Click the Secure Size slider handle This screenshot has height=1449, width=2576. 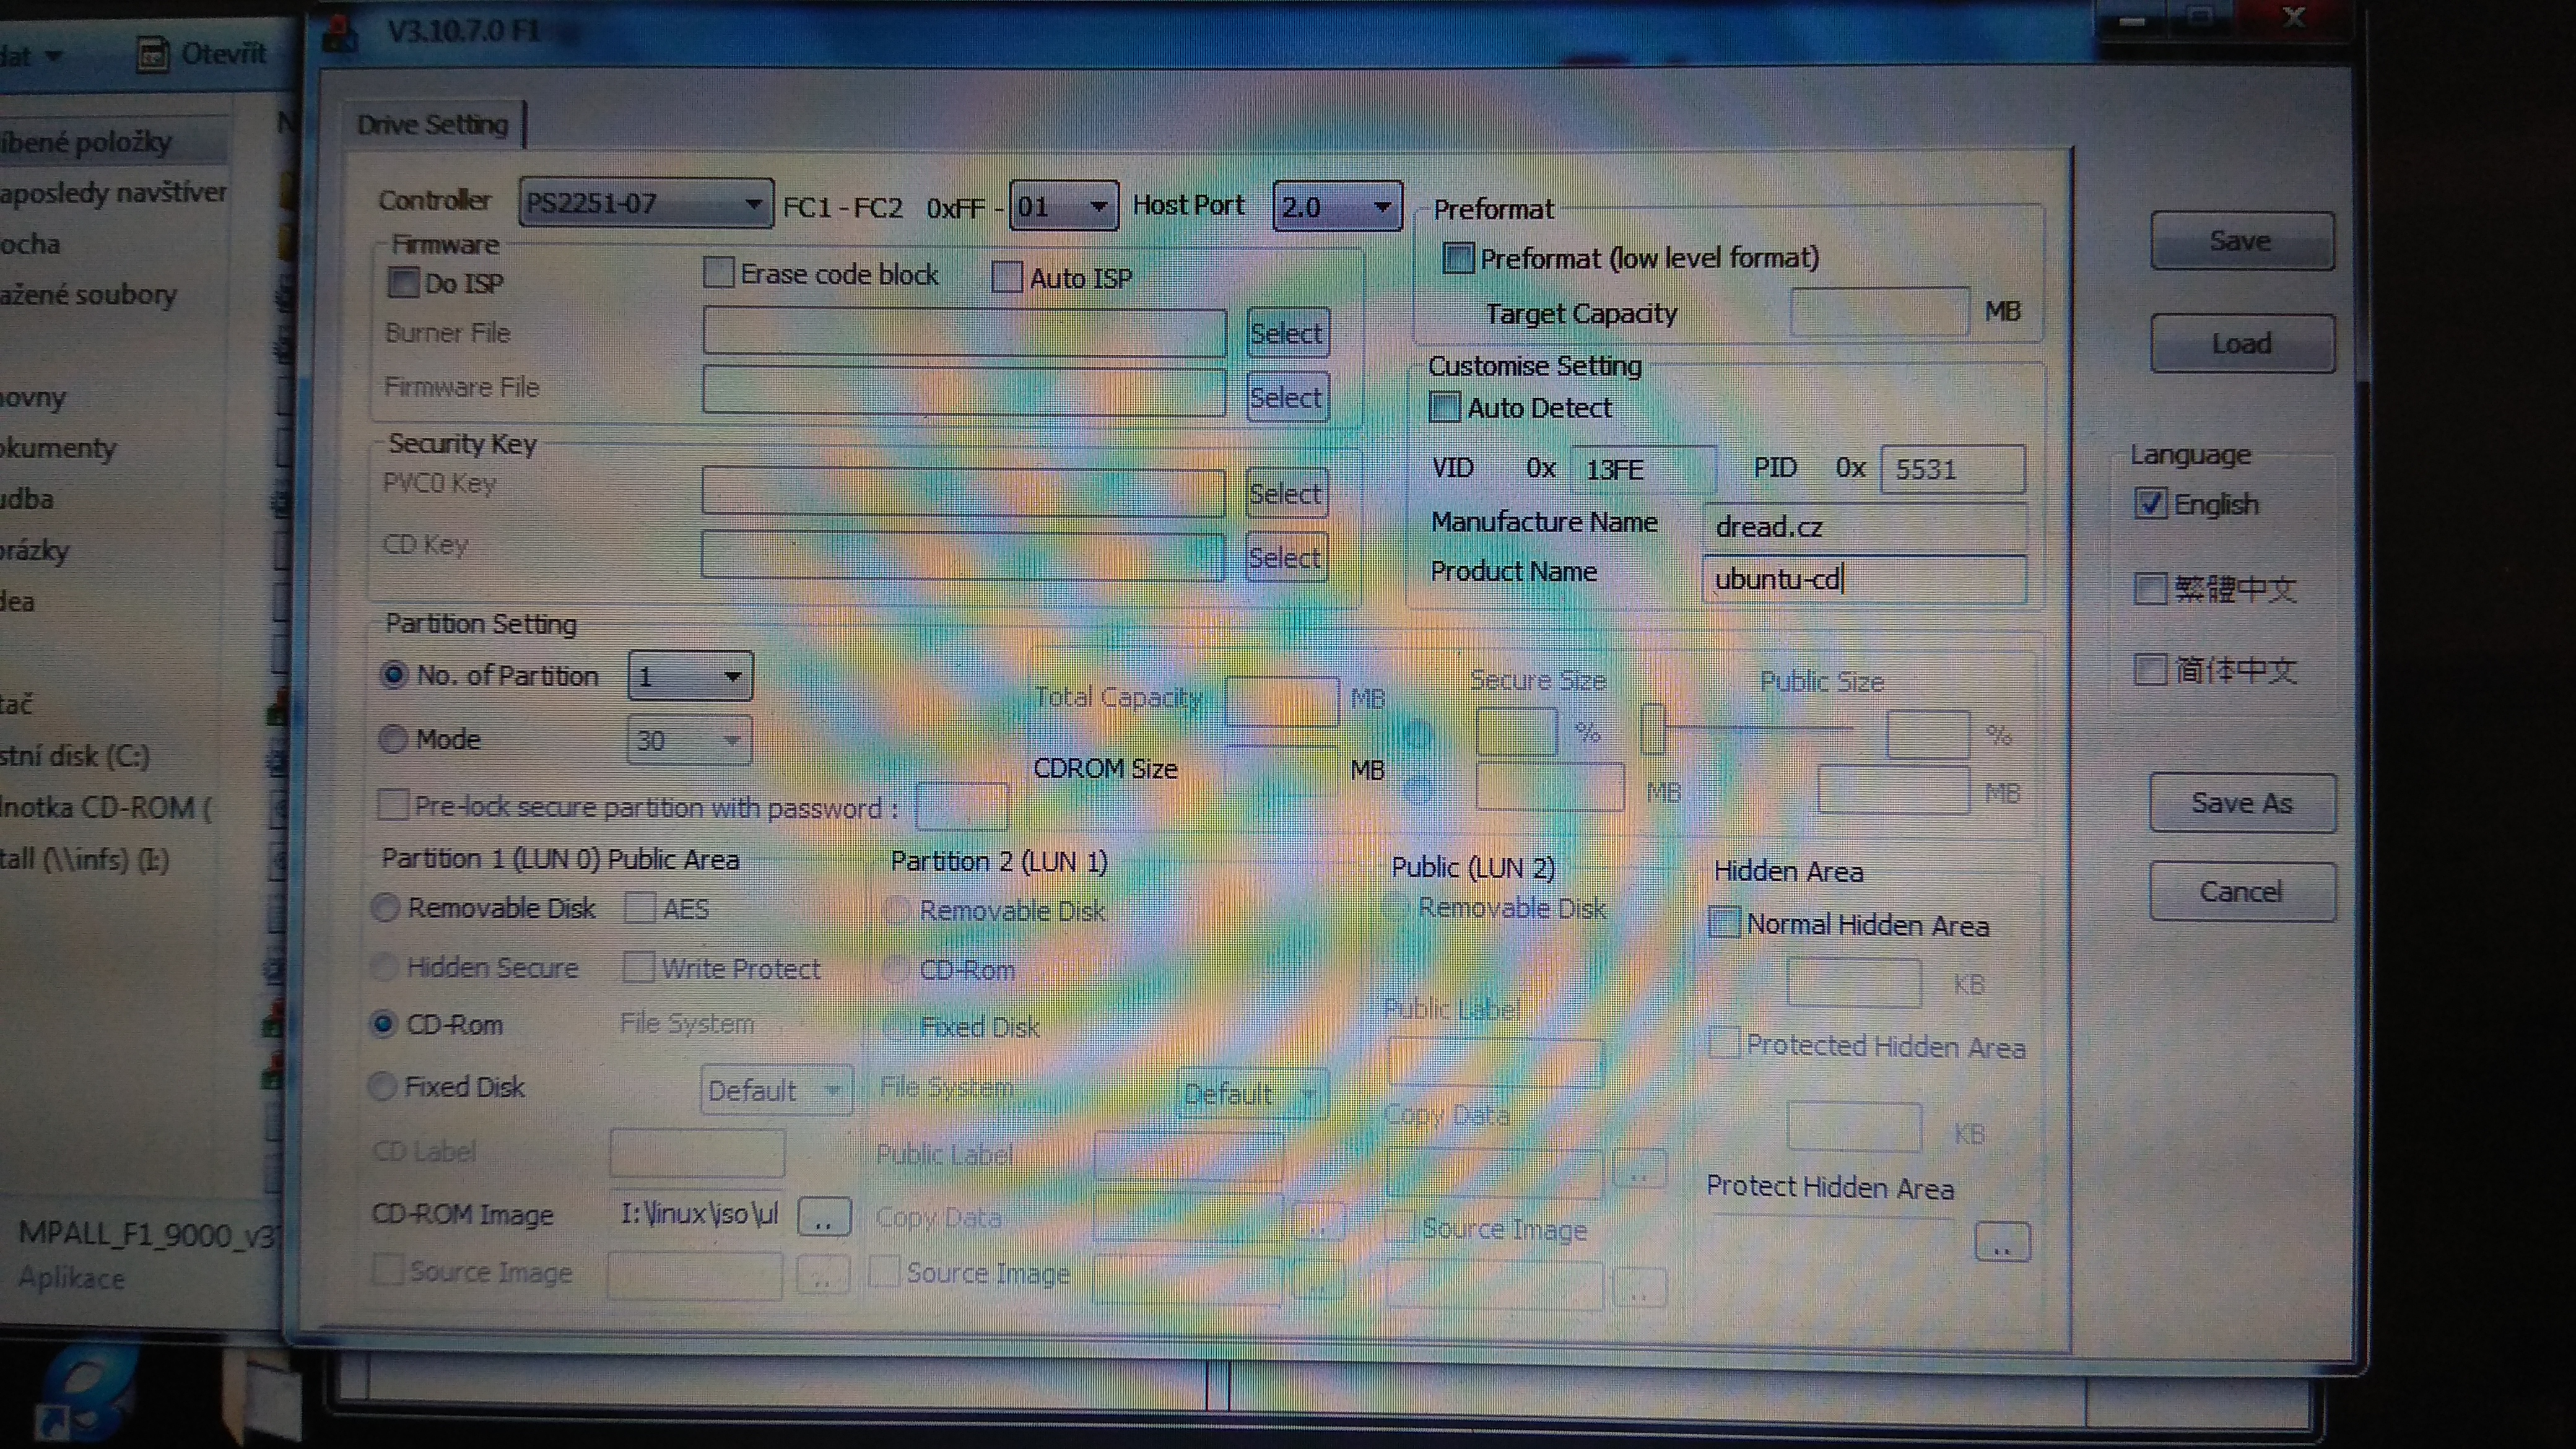coord(1653,729)
